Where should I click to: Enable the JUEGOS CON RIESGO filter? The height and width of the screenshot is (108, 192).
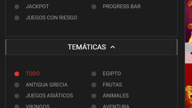[x=17, y=18]
